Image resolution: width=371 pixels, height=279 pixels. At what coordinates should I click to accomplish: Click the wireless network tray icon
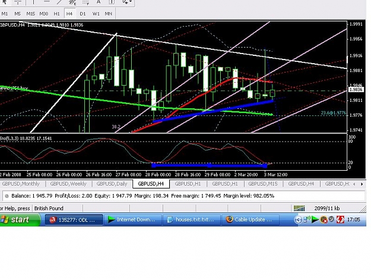307,220
